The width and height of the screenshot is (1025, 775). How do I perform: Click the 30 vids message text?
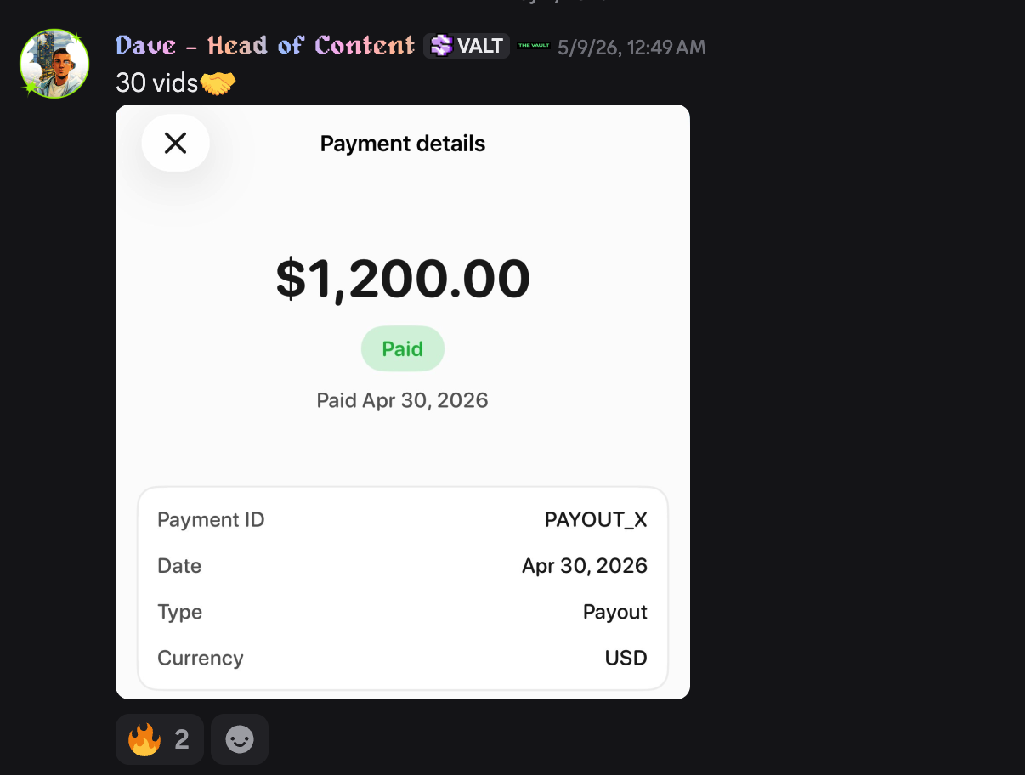pyautogui.click(x=156, y=84)
